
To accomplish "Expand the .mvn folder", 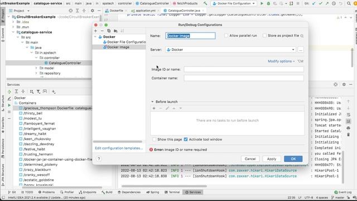I will [x=13, y=27].
